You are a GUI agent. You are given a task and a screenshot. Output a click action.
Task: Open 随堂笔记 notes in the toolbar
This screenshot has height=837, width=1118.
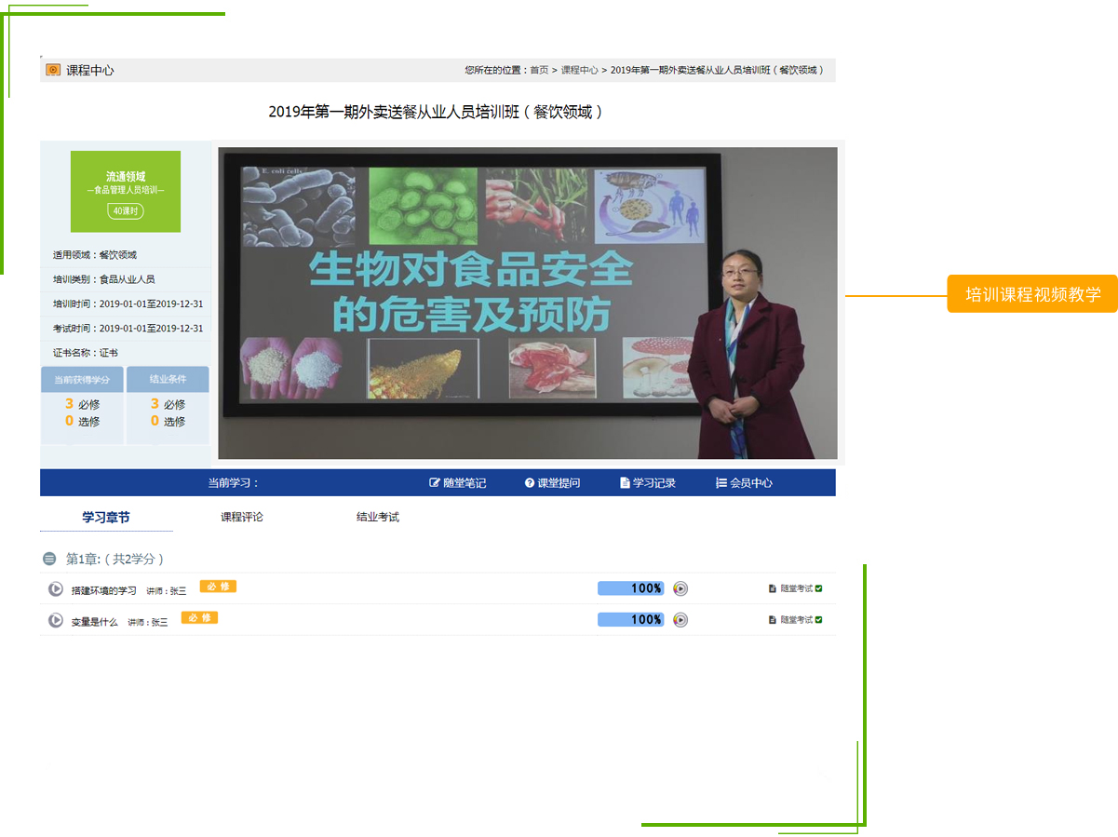pos(457,483)
